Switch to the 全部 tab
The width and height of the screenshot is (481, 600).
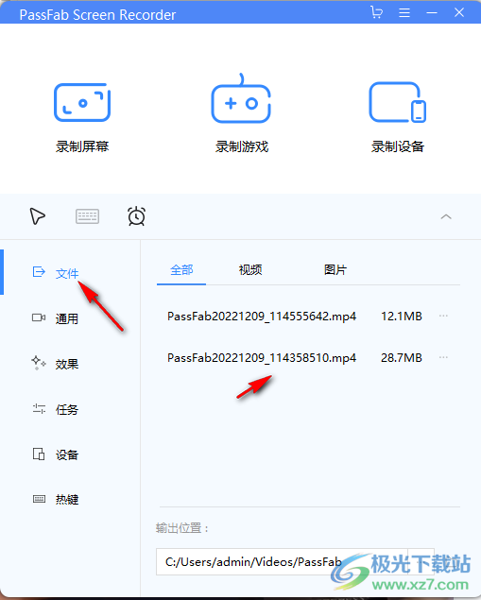(181, 270)
